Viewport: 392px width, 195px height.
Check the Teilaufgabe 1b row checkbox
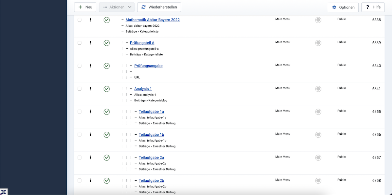79,134
